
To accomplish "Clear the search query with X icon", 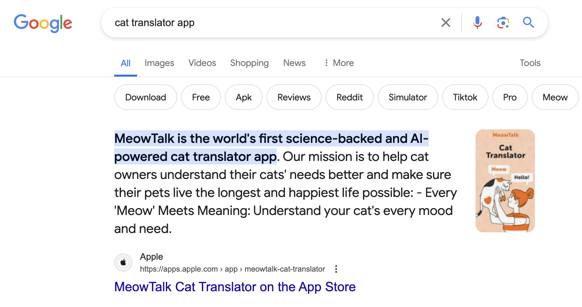I will (446, 23).
